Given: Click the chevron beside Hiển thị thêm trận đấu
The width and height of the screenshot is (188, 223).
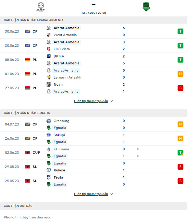Looking at the screenshot, I should click(111, 101).
